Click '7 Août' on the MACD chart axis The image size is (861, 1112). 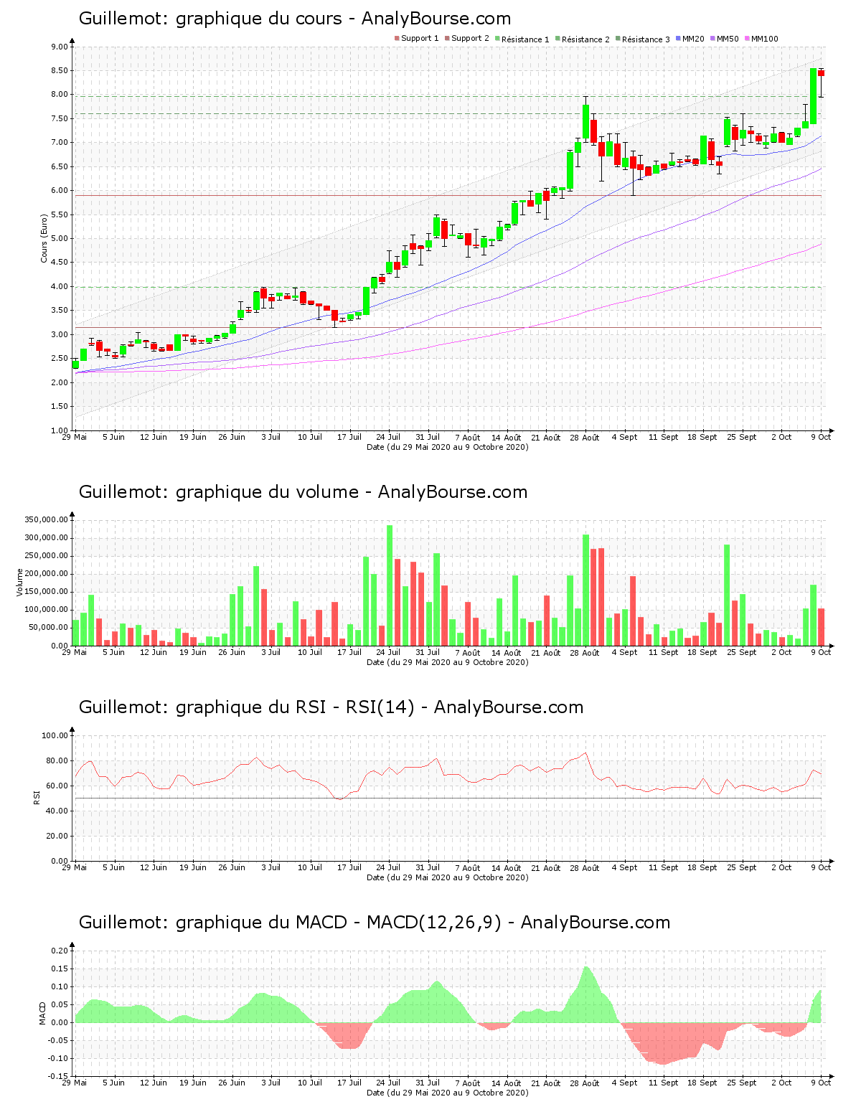467,1083
